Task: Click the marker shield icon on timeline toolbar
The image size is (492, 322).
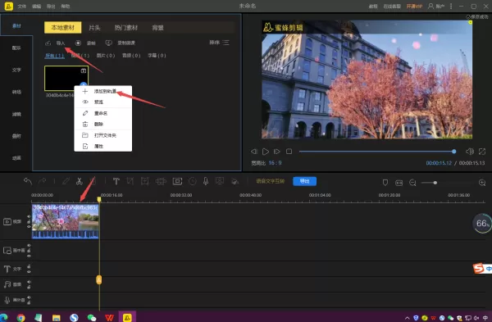Action: (385, 183)
